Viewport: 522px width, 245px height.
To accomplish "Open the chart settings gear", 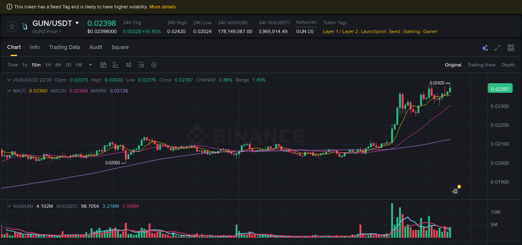I will pos(154,65).
